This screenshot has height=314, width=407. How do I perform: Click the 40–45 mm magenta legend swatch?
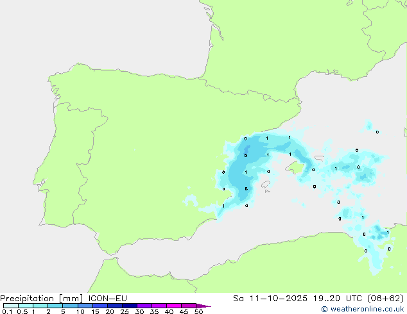[174, 306]
